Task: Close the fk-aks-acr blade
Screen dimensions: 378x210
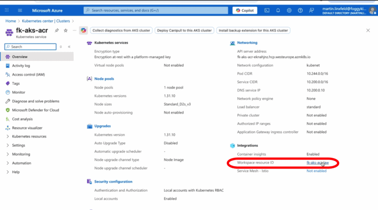Action: pos(368,30)
